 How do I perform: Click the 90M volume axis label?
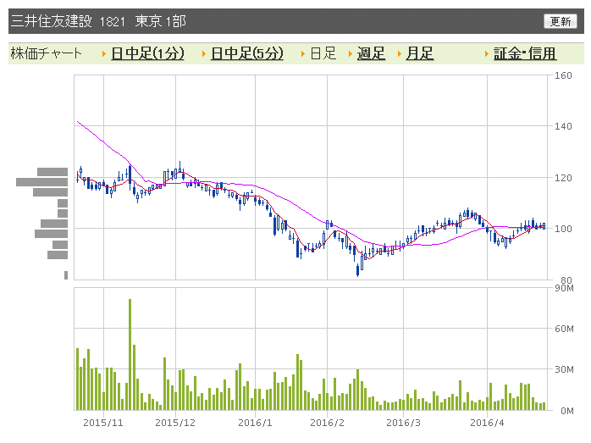564,289
